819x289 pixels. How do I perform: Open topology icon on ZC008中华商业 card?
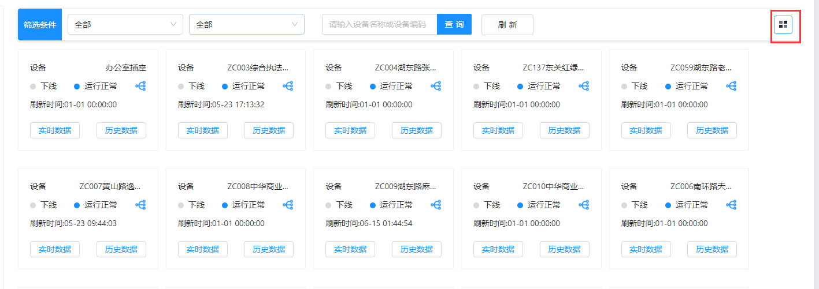pos(288,205)
